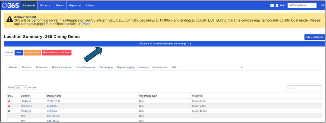Click the device Search input field
Screen dimensions: 326x123
point(304,88)
